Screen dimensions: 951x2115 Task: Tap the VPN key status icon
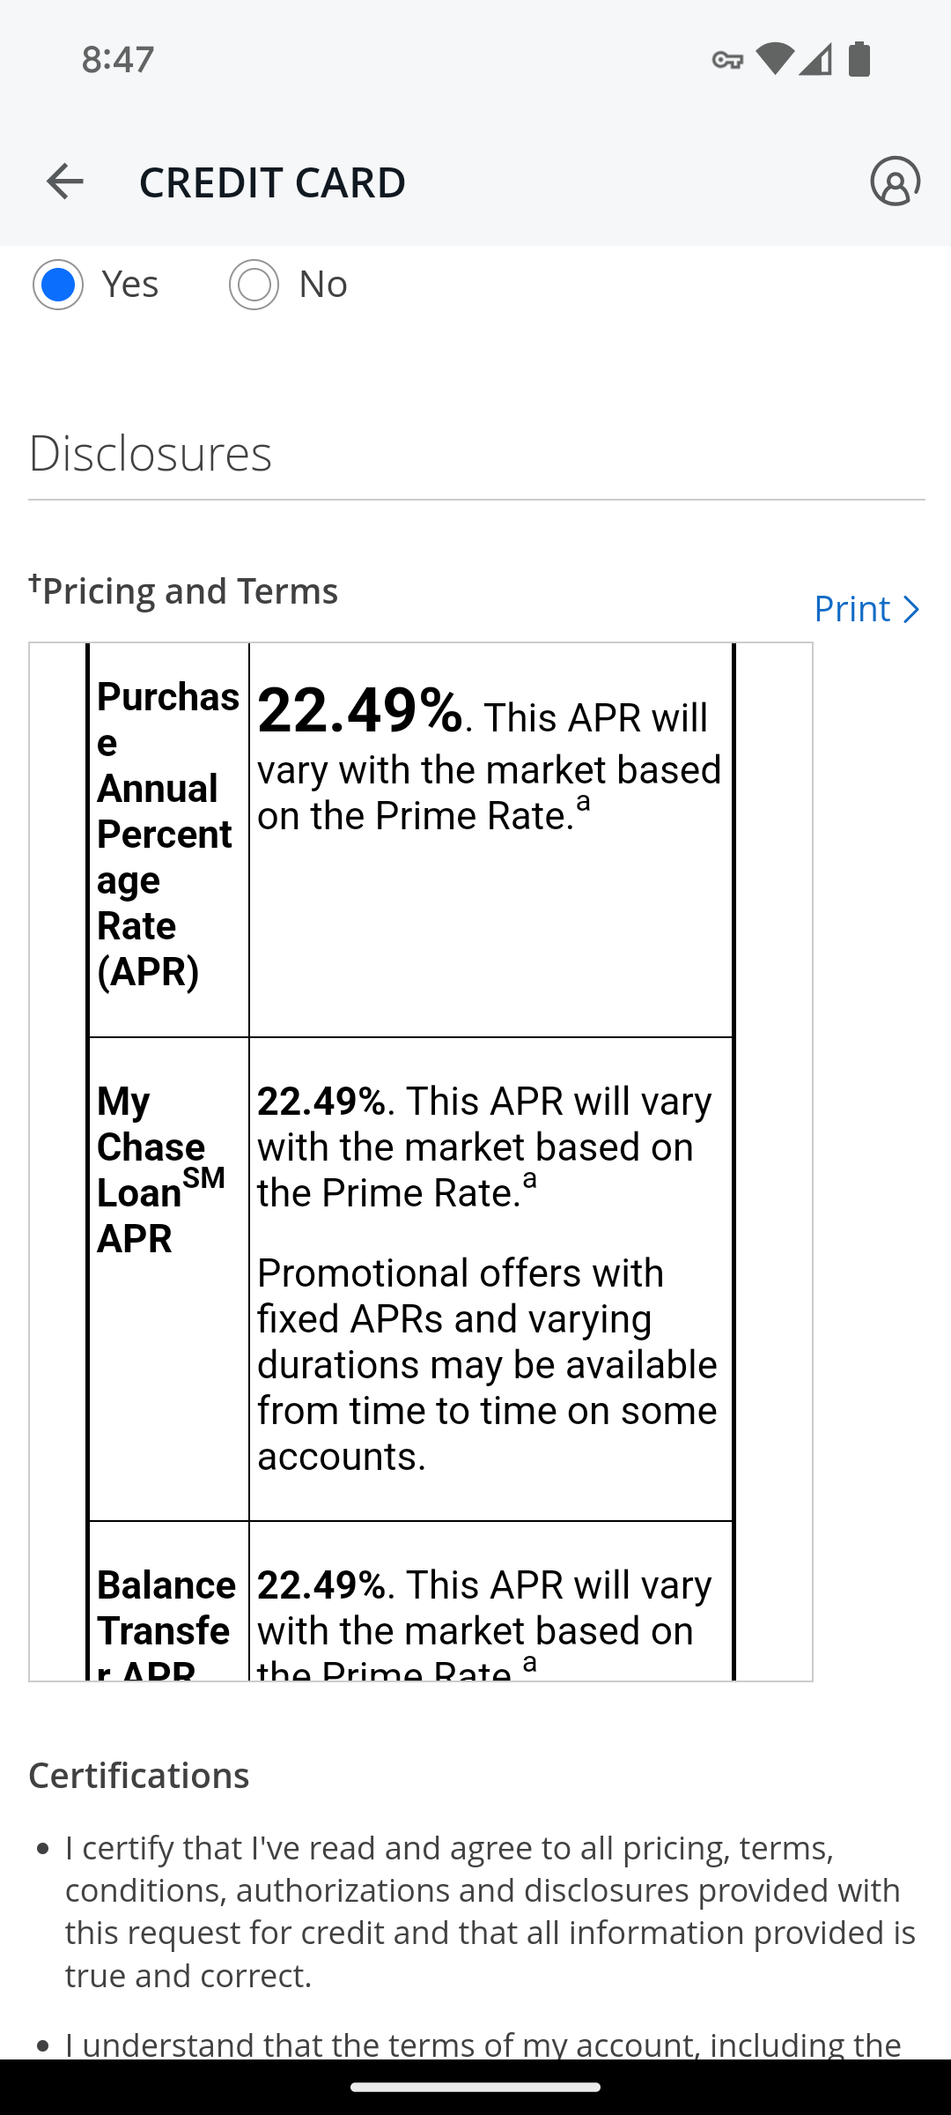tap(727, 60)
